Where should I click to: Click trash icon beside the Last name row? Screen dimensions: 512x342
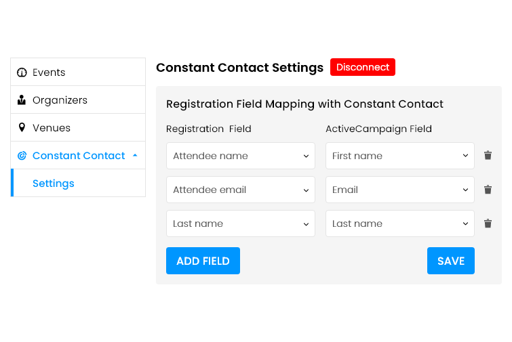click(488, 223)
